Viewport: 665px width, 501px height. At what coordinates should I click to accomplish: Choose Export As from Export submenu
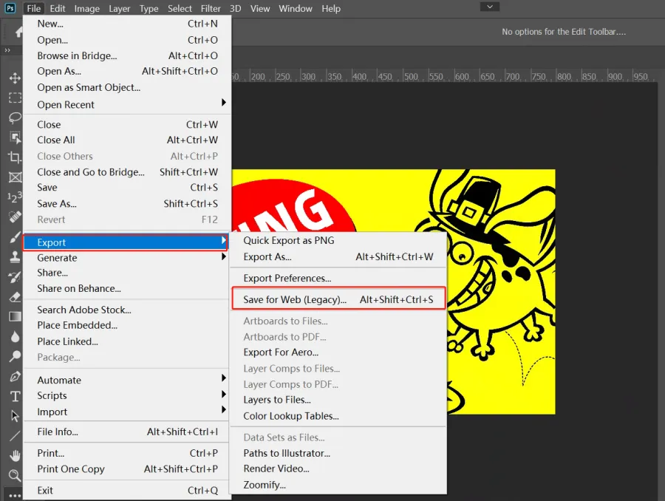pyautogui.click(x=267, y=256)
